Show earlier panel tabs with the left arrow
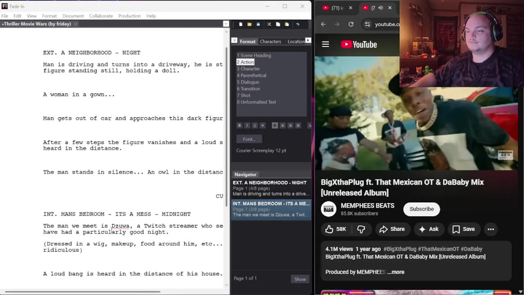The image size is (524, 295). pos(234,41)
